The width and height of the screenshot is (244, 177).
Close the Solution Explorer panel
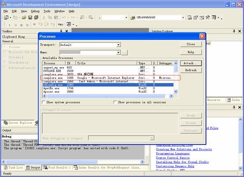coord(240,31)
